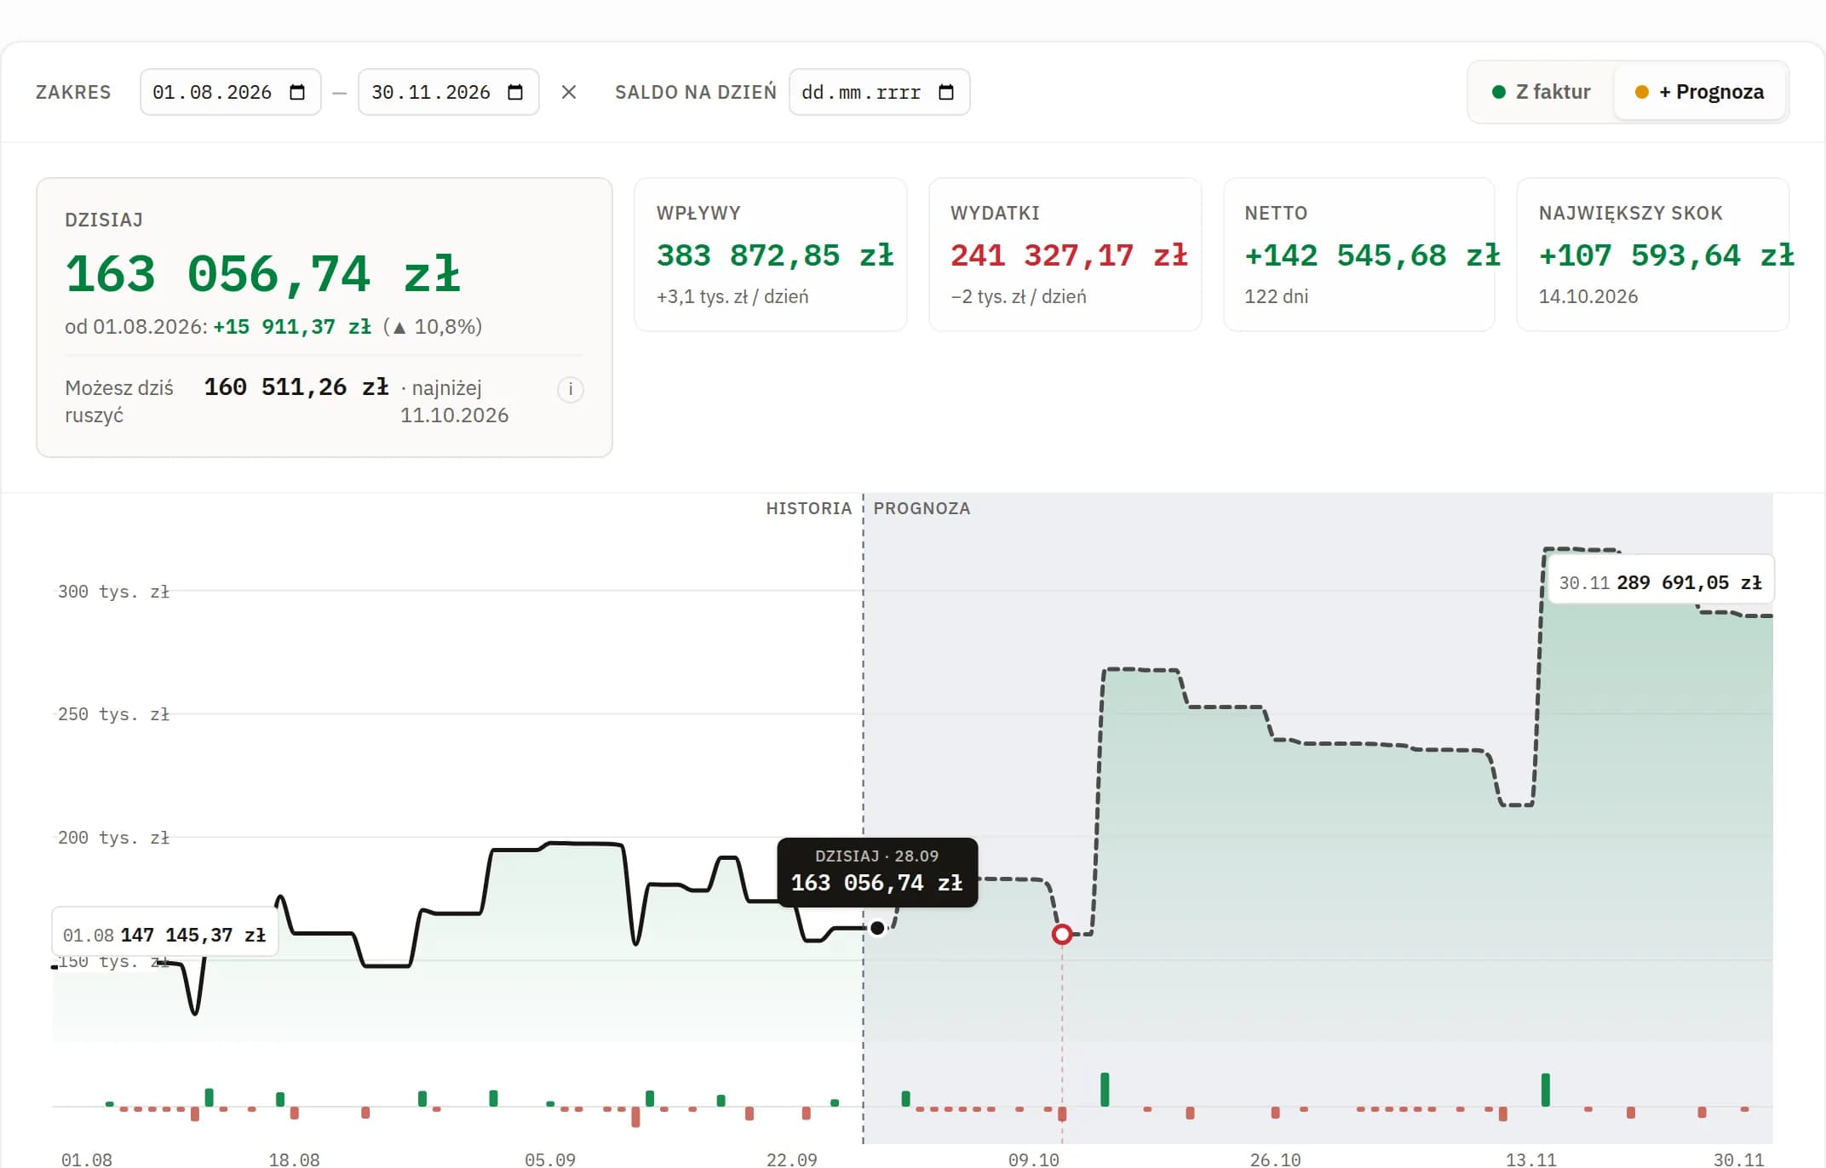Enable the + Prognoza mode
The height and width of the screenshot is (1168, 1826).
(x=1700, y=92)
